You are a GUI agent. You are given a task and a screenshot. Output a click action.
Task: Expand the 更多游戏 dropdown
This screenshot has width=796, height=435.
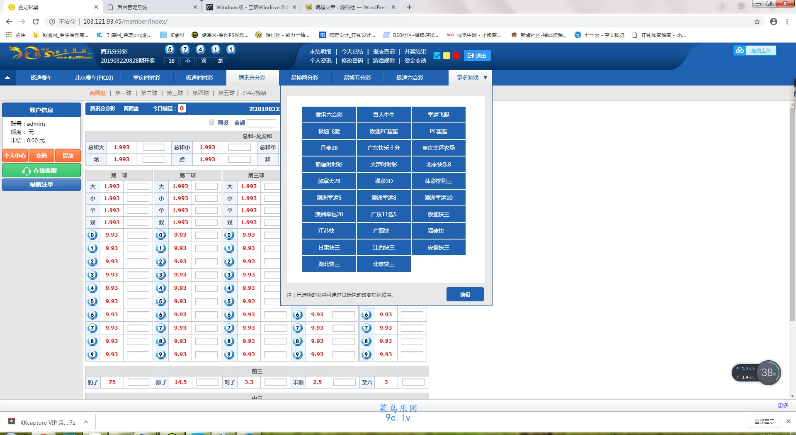471,78
